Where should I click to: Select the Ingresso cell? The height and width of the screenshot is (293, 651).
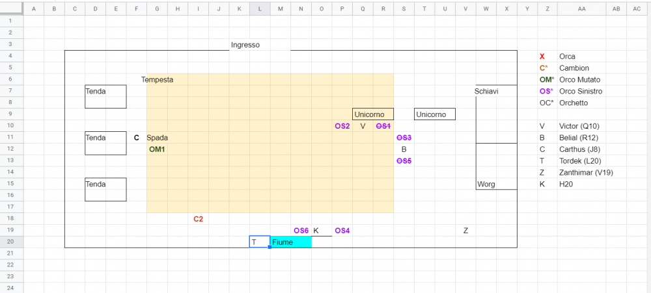point(245,45)
